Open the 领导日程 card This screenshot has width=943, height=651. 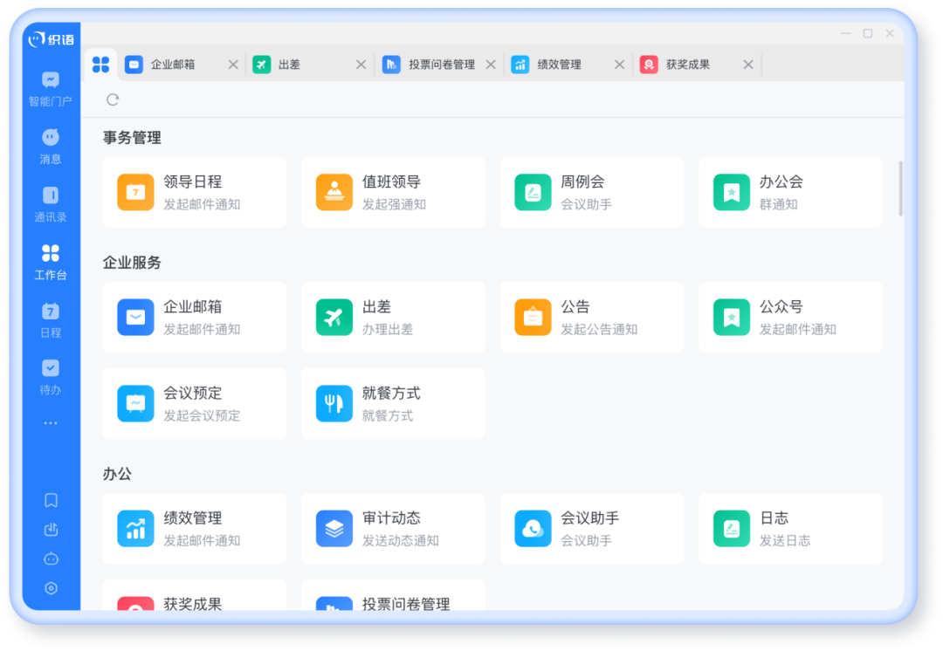(x=194, y=192)
